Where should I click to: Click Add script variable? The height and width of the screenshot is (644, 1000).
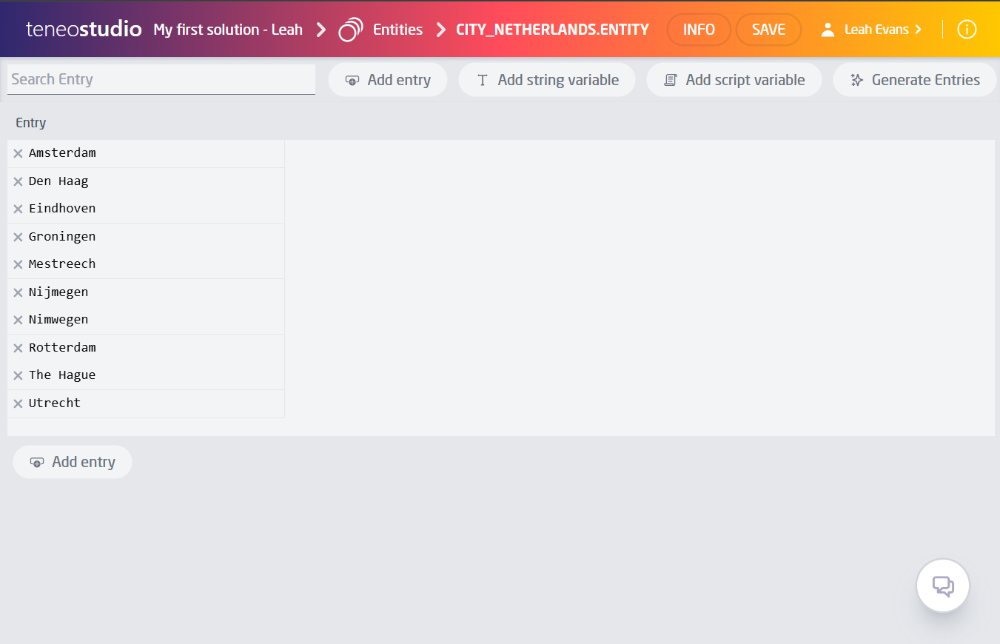(734, 80)
